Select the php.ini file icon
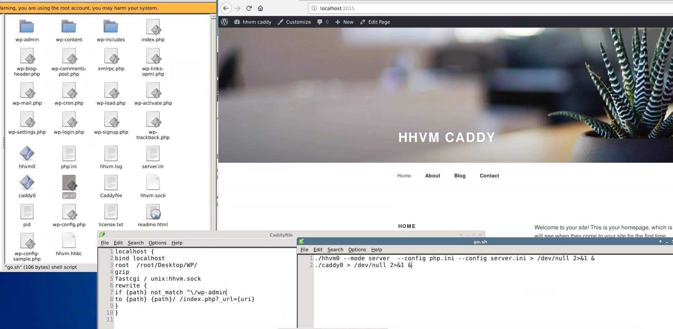 pos(69,154)
